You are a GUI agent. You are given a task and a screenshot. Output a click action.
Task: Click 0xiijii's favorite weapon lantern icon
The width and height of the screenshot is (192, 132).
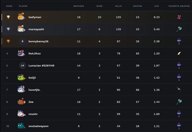click(x=179, y=78)
